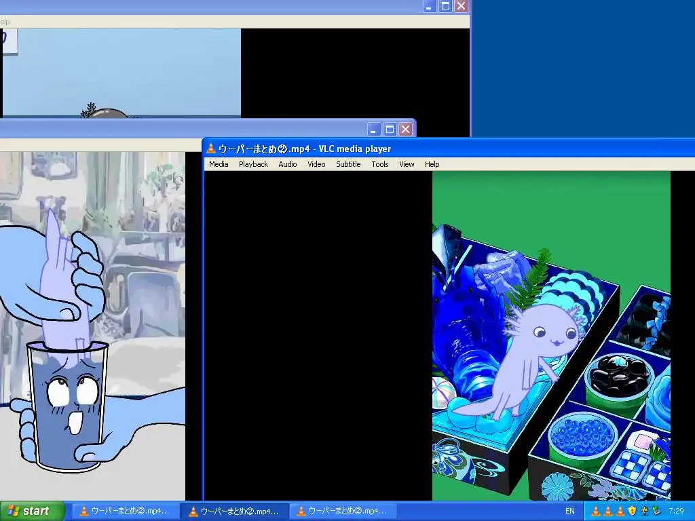Open the Tools menu

pos(380,164)
